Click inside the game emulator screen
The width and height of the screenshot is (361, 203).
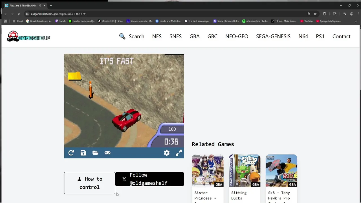point(124,101)
